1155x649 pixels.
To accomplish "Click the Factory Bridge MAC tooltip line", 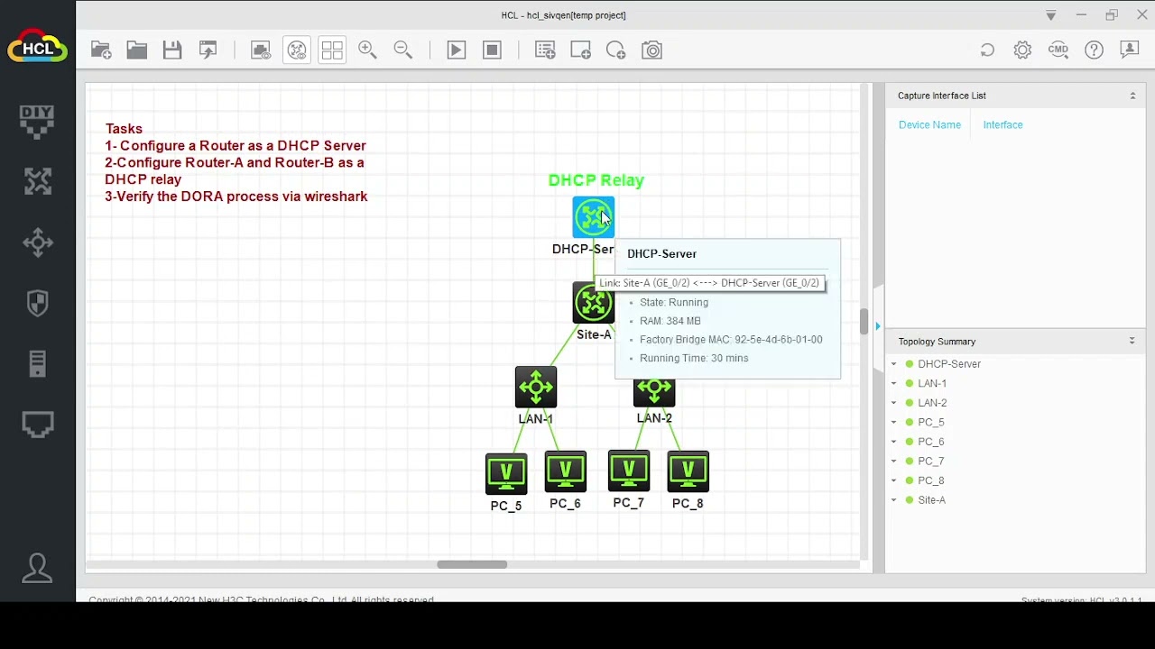I will click(731, 340).
